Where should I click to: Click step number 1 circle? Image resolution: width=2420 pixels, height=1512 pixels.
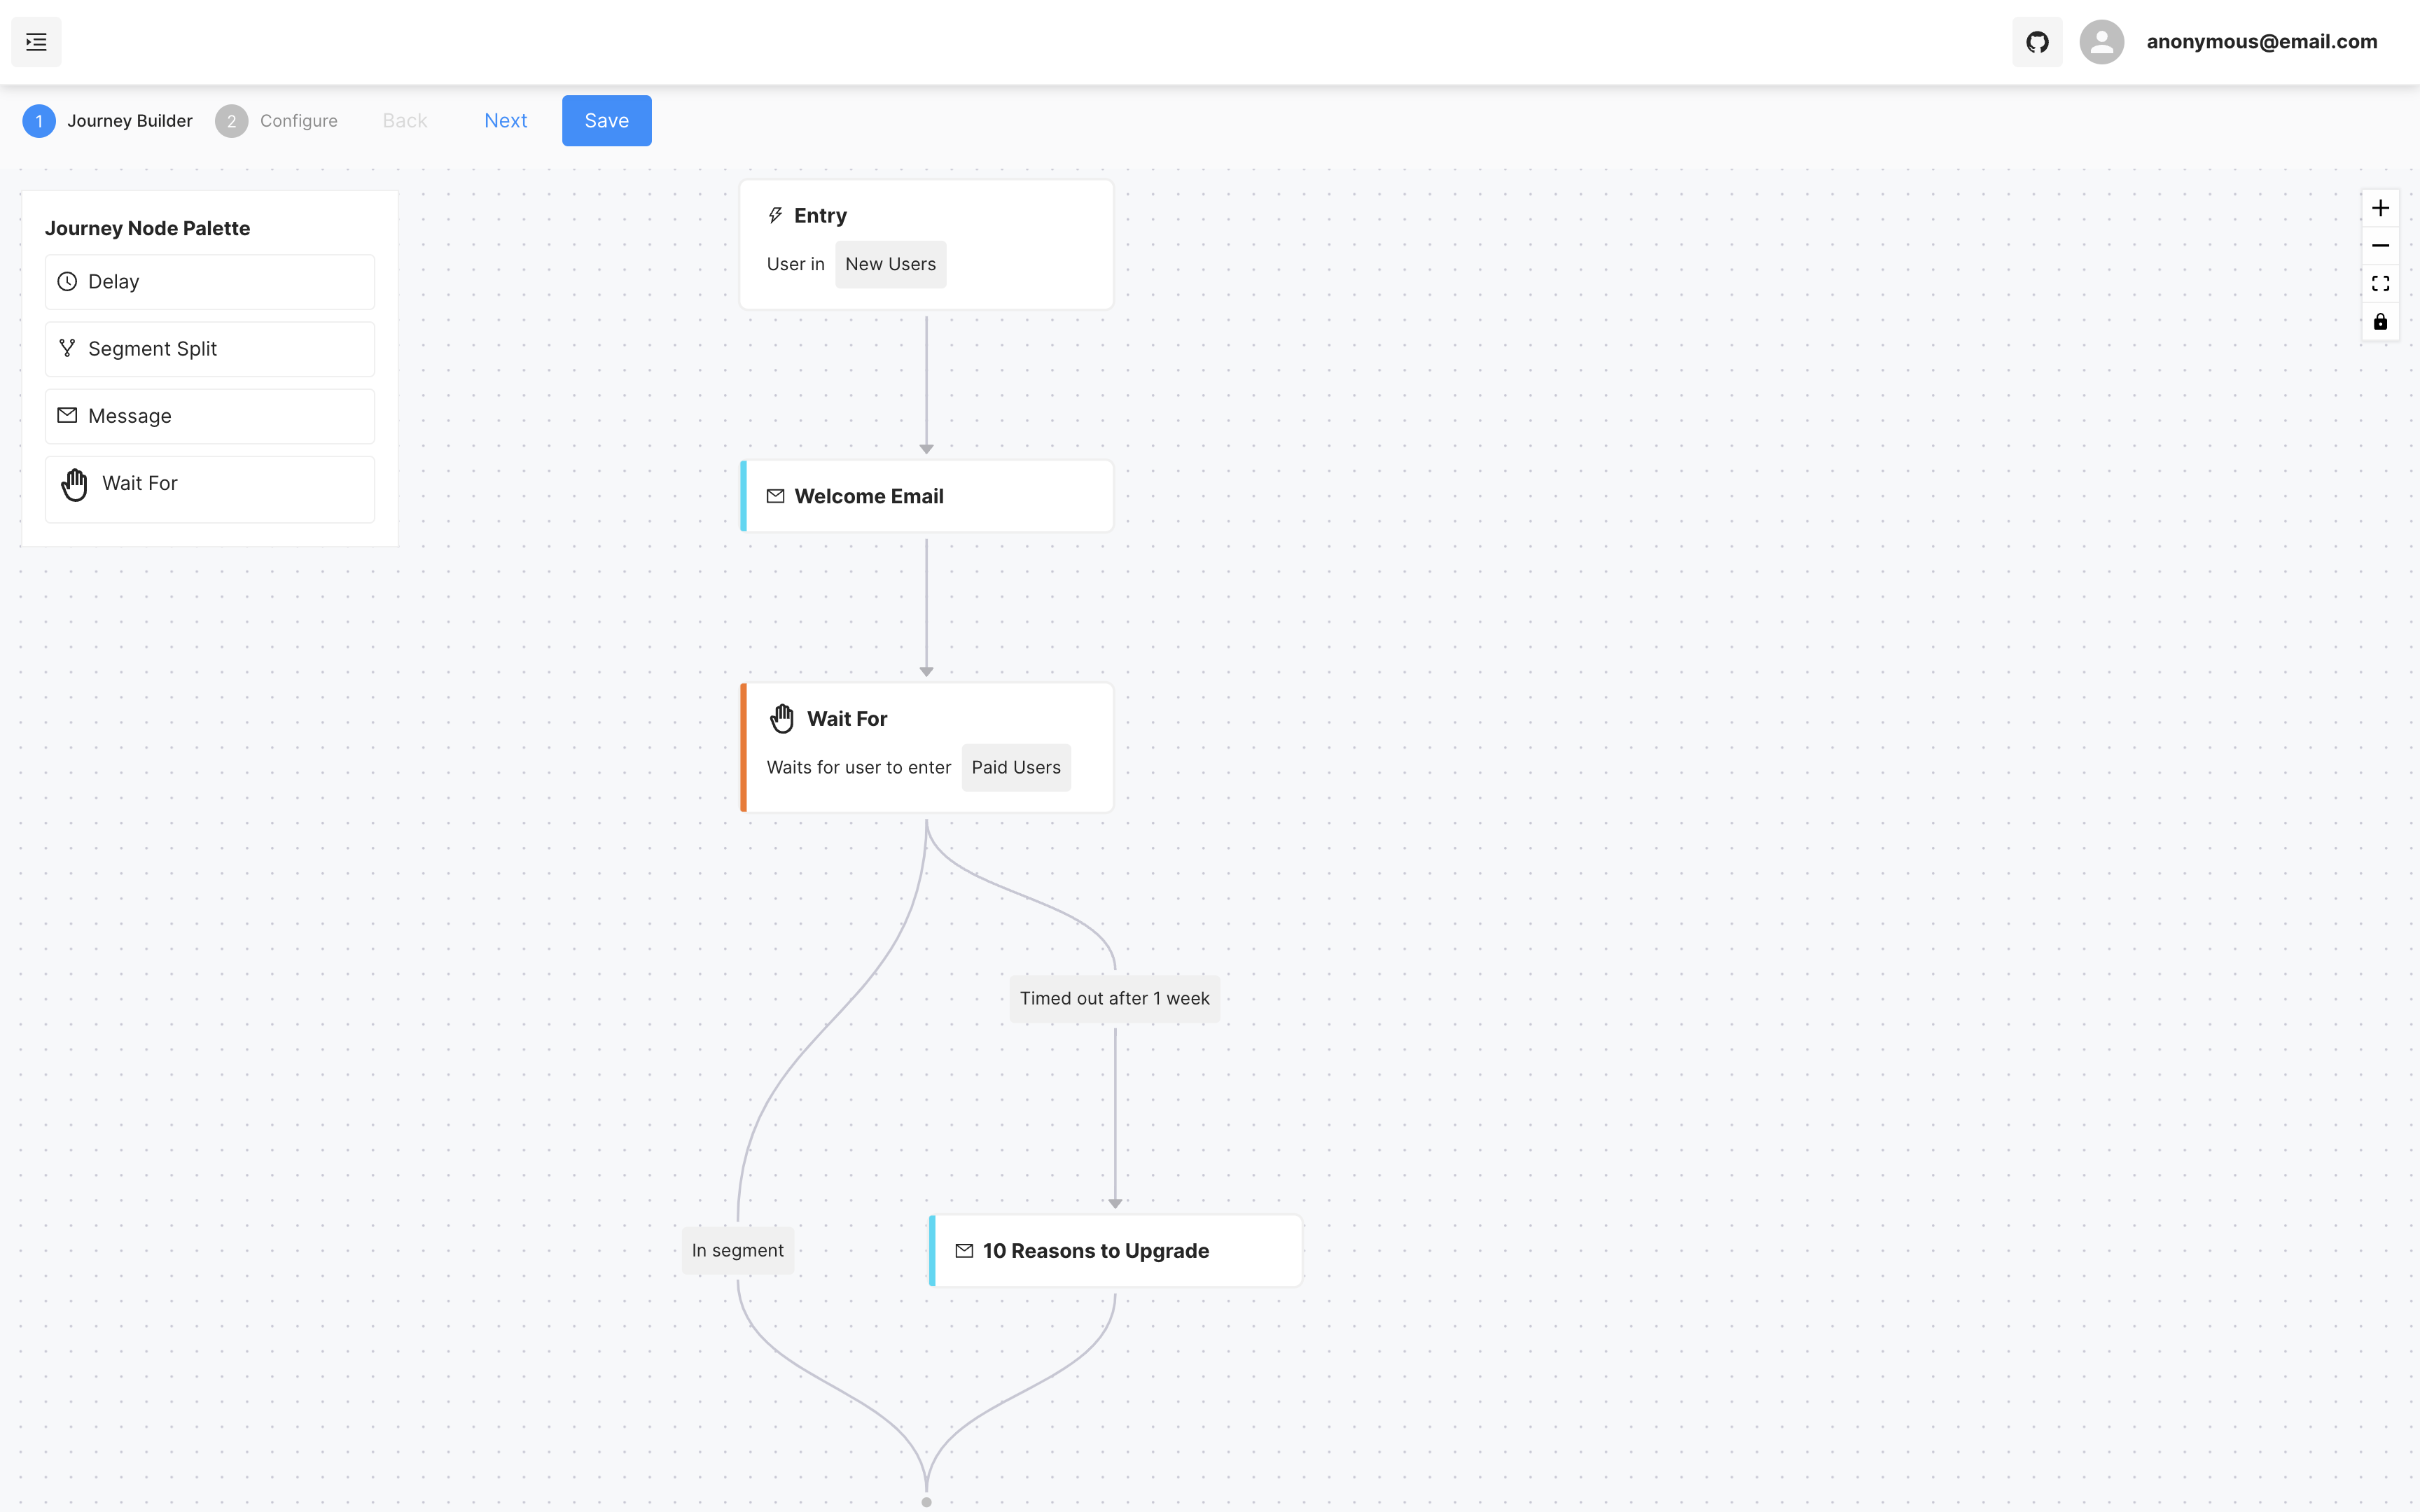pyautogui.click(x=39, y=121)
